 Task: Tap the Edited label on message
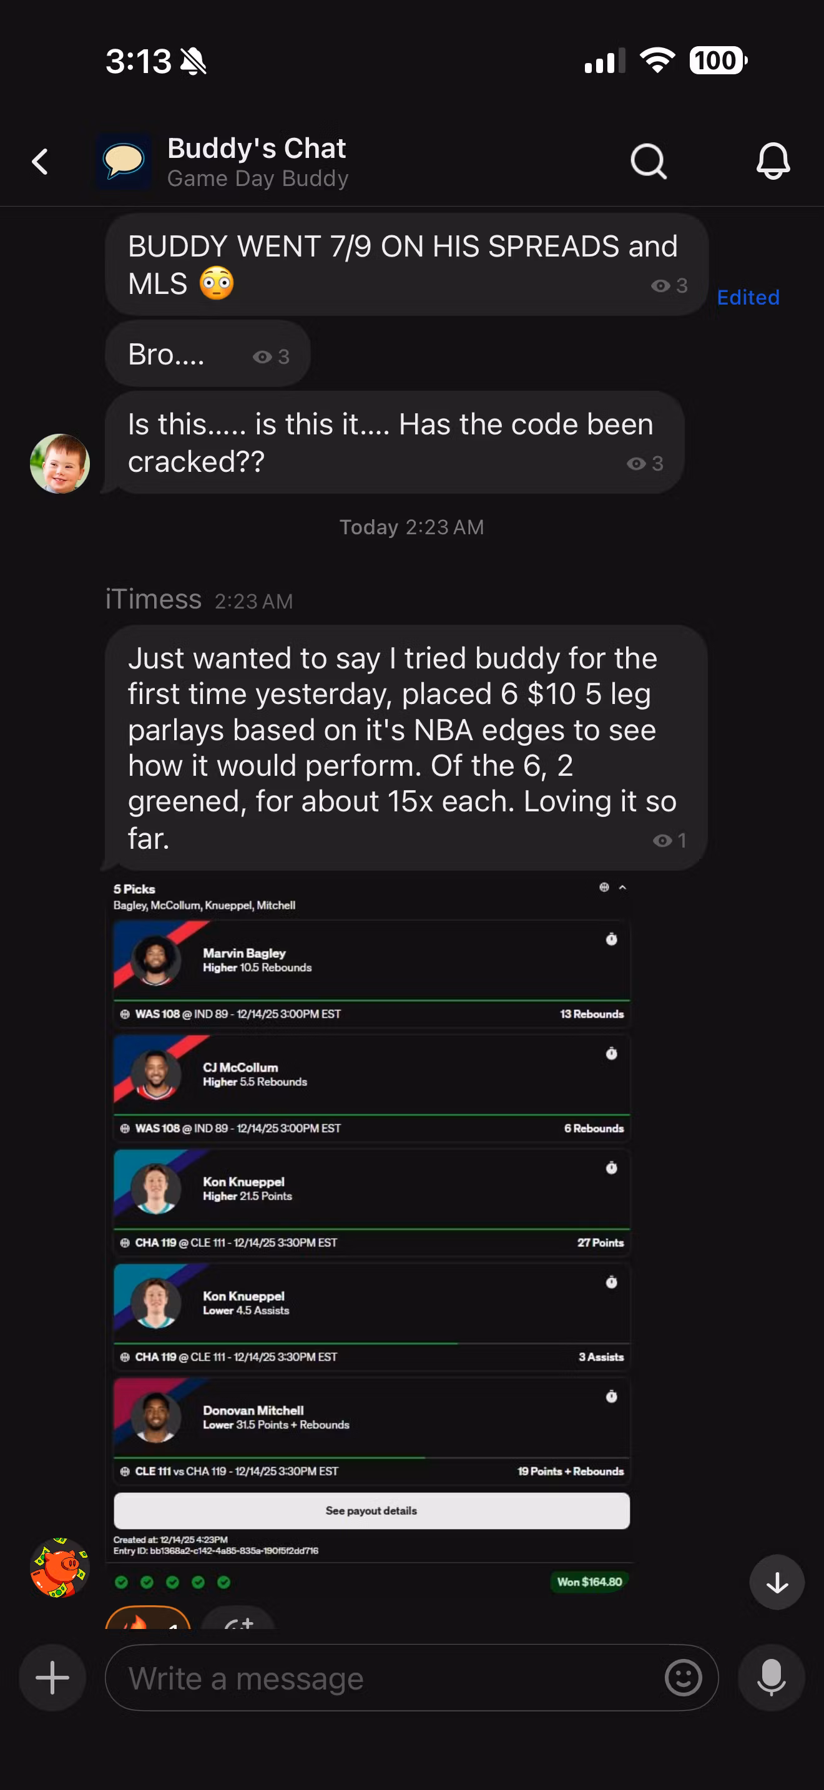(748, 298)
